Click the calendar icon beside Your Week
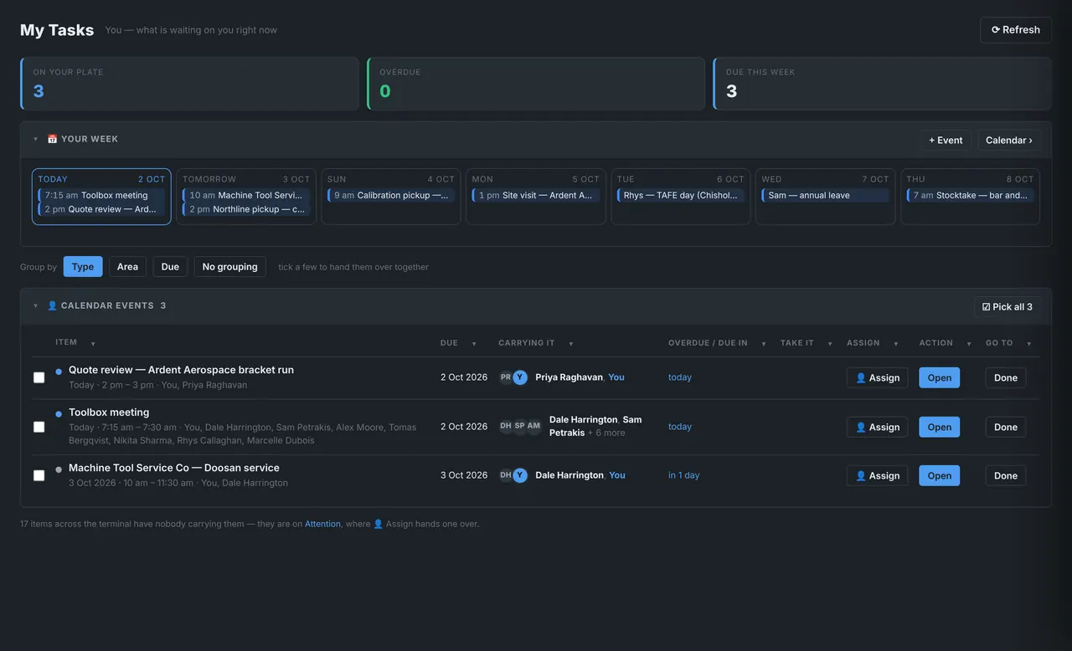Viewport: 1072px width, 651px height. tap(52, 139)
